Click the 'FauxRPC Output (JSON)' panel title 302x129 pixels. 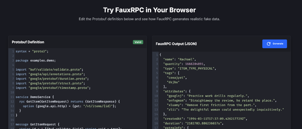176,44
